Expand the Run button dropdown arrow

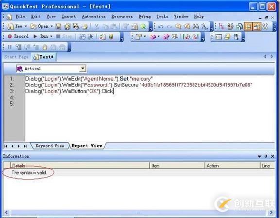51,36
